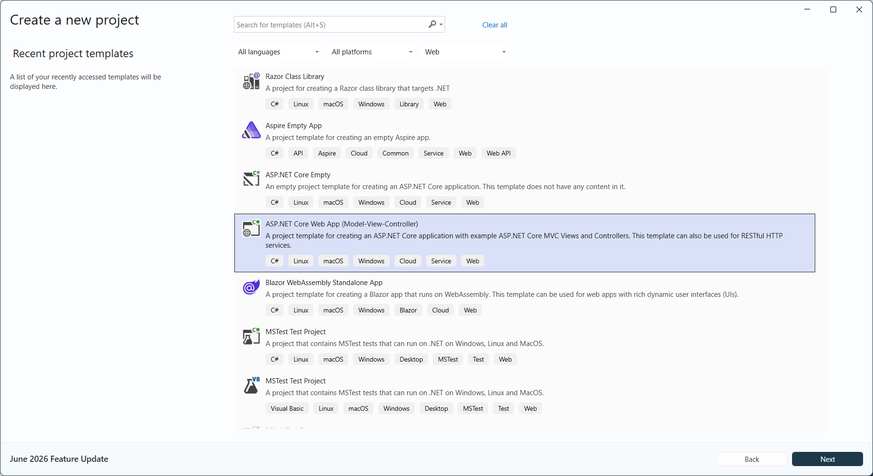Click Desktop tag on Visual Basic MSTest project
Image resolution: width=873 pixels, height=476 pixels.
pyautogui.click(x=436, y=408)
